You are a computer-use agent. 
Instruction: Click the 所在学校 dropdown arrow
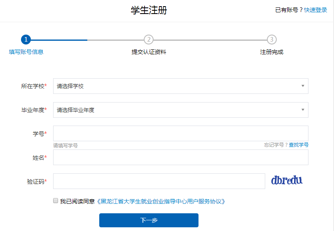click(303, 86)
